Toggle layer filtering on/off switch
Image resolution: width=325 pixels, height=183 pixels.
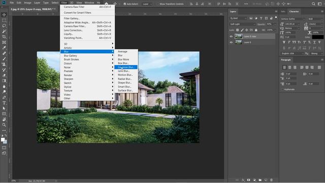(276, 18)
